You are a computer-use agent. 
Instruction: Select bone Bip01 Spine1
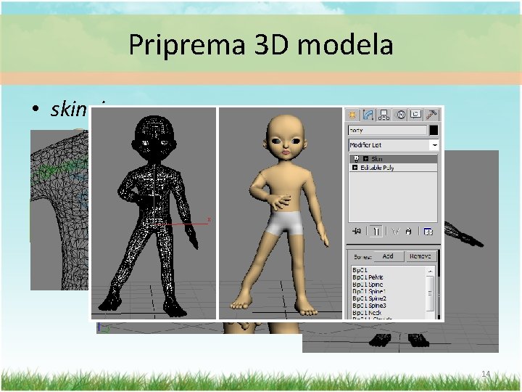389,291
